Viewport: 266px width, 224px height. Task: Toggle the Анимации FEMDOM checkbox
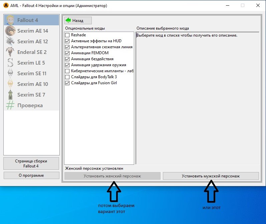67,53
